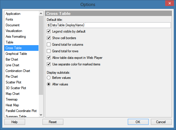Click the category list scroll up arrow
The height and width of the screenshot is (130, 176).
click(x=41, y=14)
